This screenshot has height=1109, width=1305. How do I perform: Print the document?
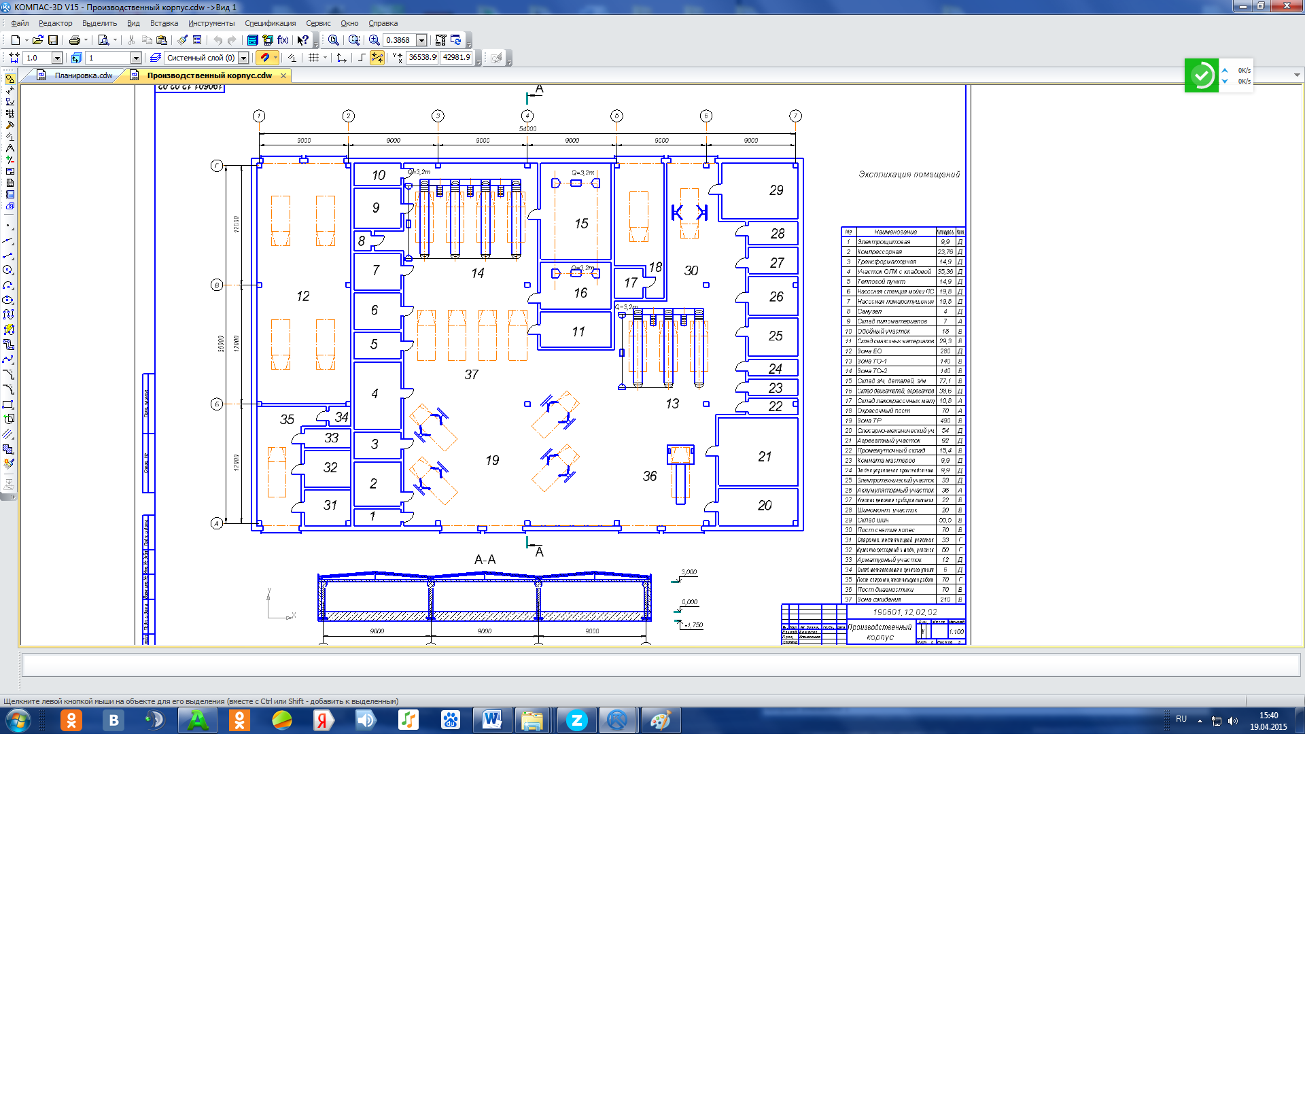(75, 40)
